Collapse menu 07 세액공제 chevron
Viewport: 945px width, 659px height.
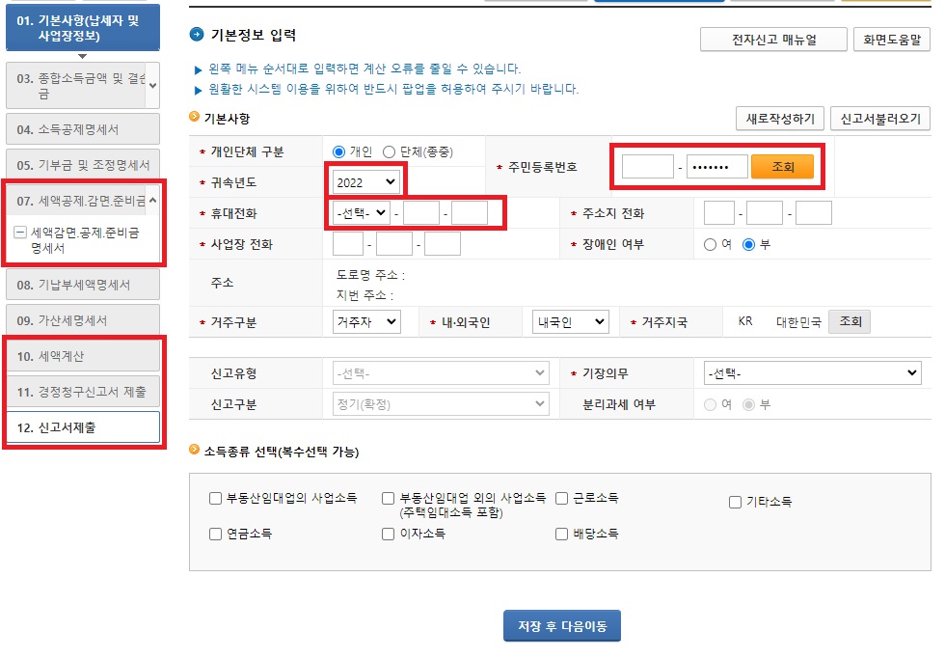(153, 200)
